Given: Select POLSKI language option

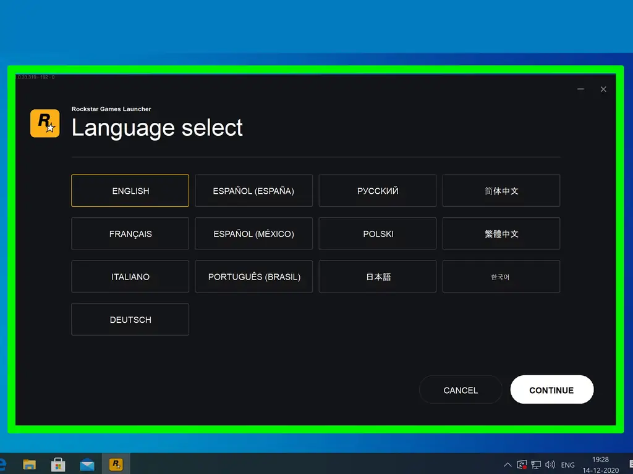Looking at the screenshot, I should click(378, 234).
